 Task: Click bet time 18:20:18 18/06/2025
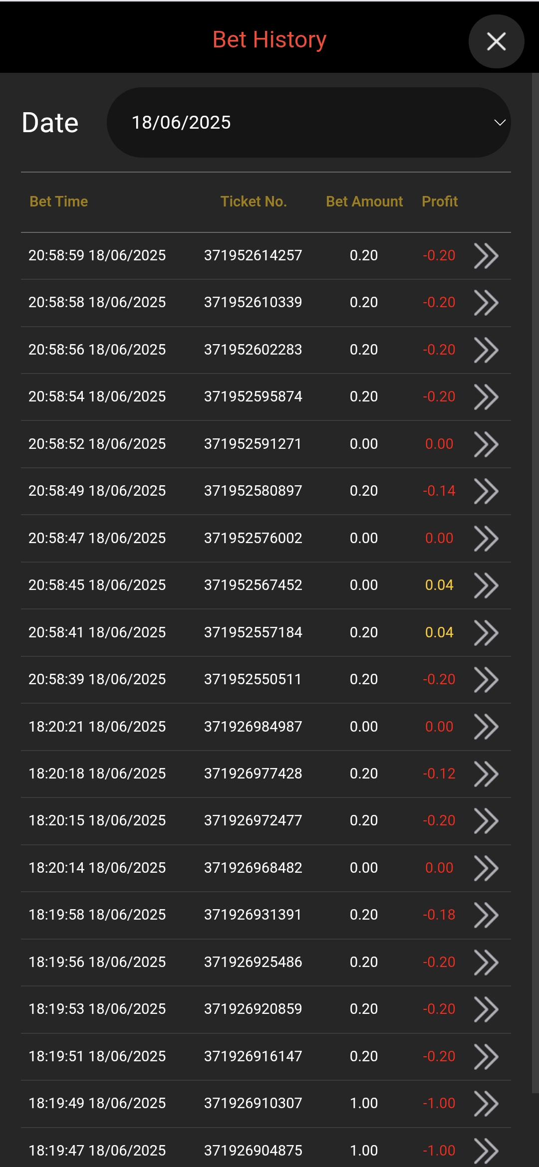97,774
